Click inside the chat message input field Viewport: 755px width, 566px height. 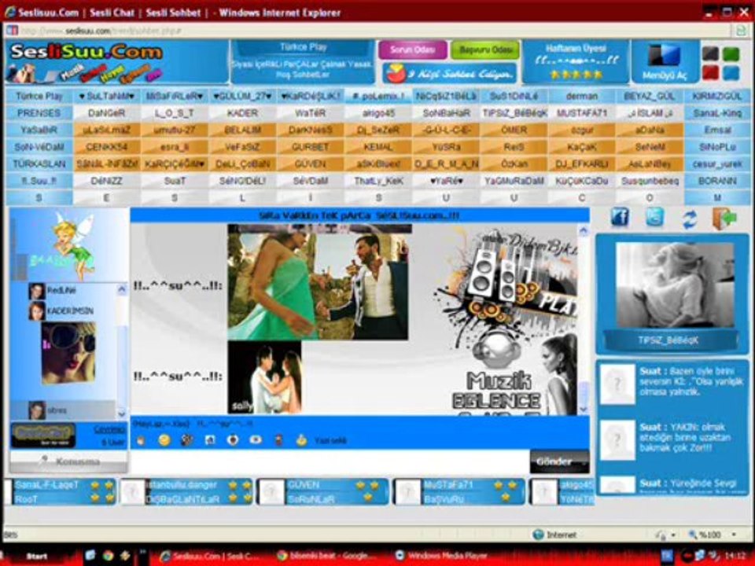point(330,461)
